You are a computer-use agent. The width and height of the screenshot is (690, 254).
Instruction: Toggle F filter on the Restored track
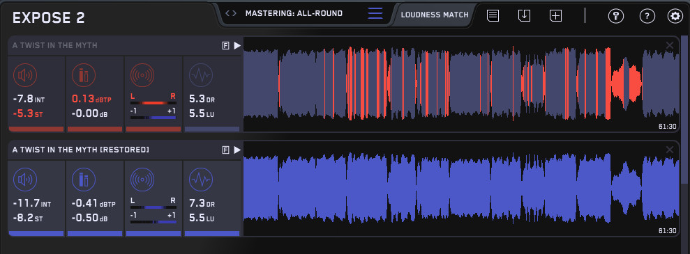tap(226, 150)
